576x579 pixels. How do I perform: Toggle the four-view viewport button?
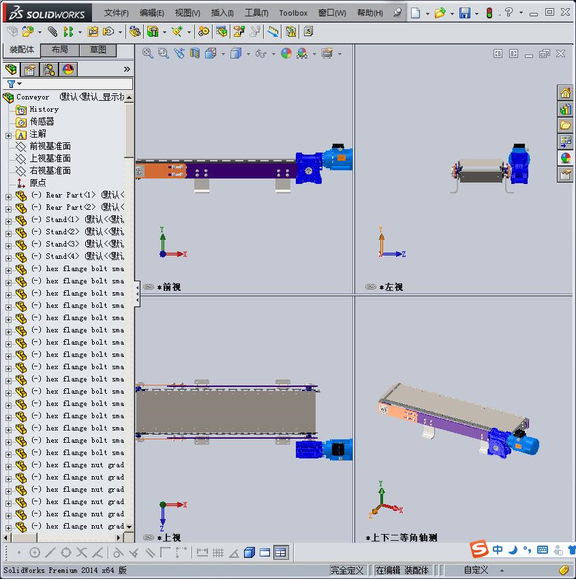click(x=280, y=552)
